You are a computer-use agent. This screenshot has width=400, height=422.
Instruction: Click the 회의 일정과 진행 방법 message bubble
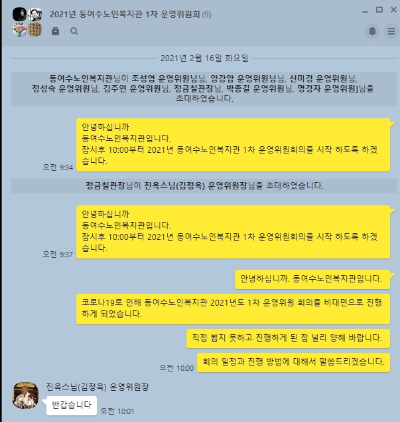(293, 363)
